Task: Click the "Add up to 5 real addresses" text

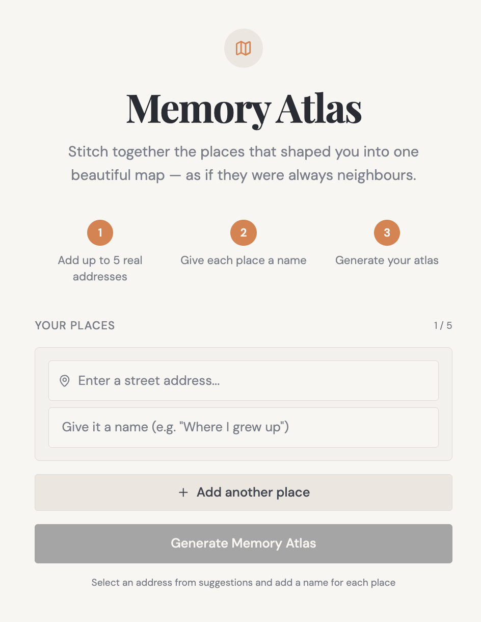Action: tap(100, 268)
